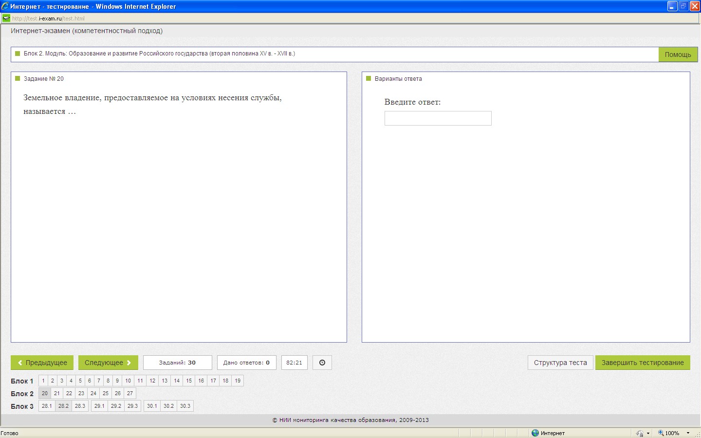Select task 16 in Блок 1

coord(201,381)
